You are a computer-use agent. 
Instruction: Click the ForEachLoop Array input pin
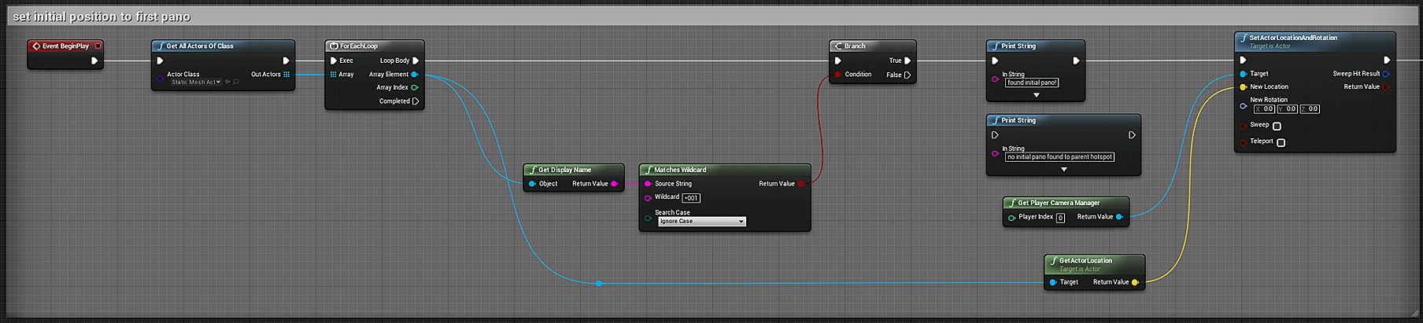tap(334, 75)
